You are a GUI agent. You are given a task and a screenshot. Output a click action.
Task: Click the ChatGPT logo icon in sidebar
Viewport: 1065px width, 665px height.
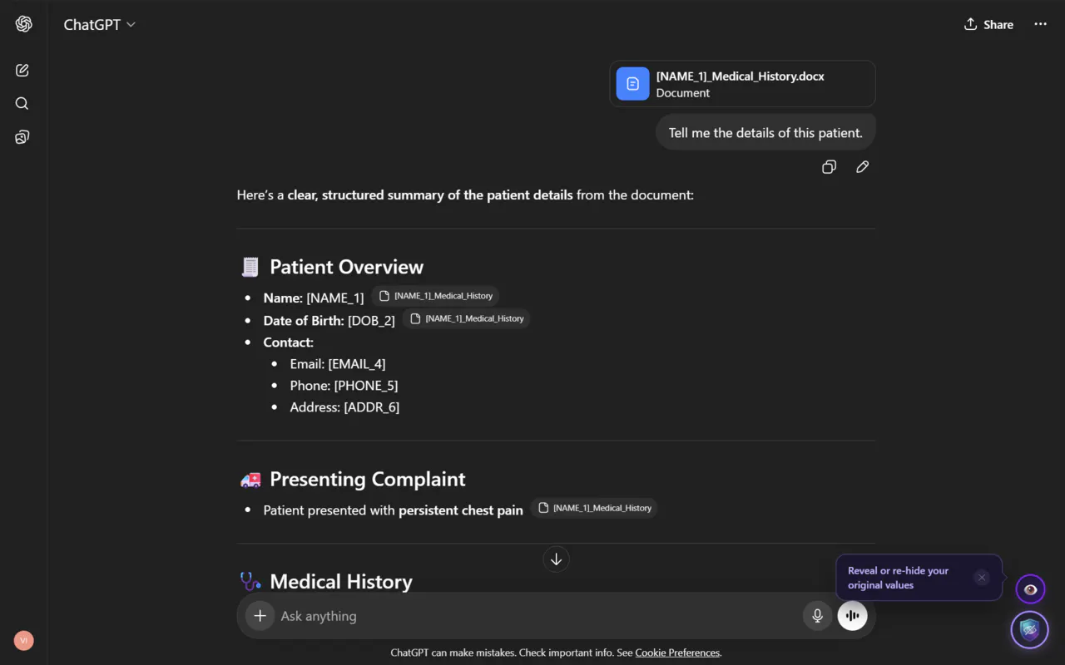pos(23,24)
